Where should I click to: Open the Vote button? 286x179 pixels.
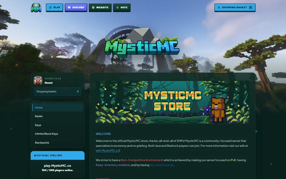click(122, 8)
